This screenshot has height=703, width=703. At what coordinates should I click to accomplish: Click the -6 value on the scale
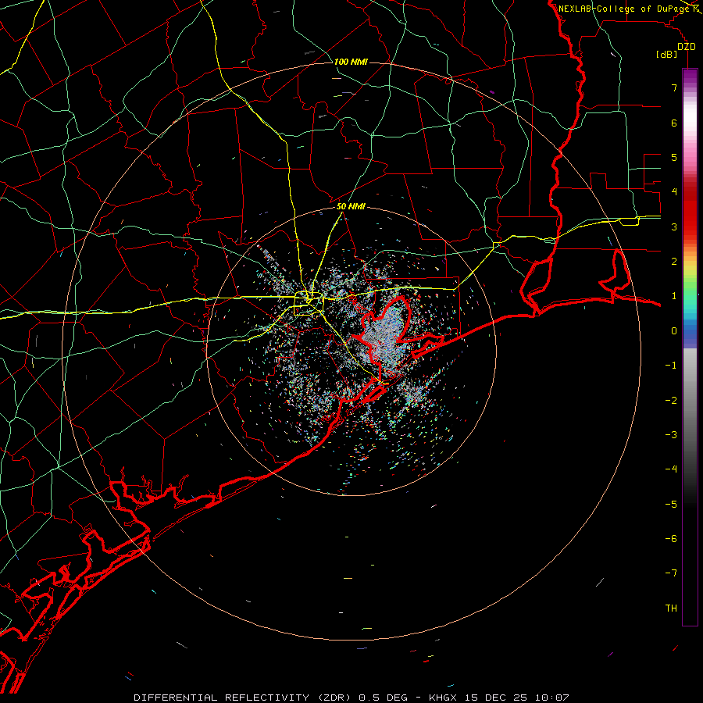(x=671, y=539)
